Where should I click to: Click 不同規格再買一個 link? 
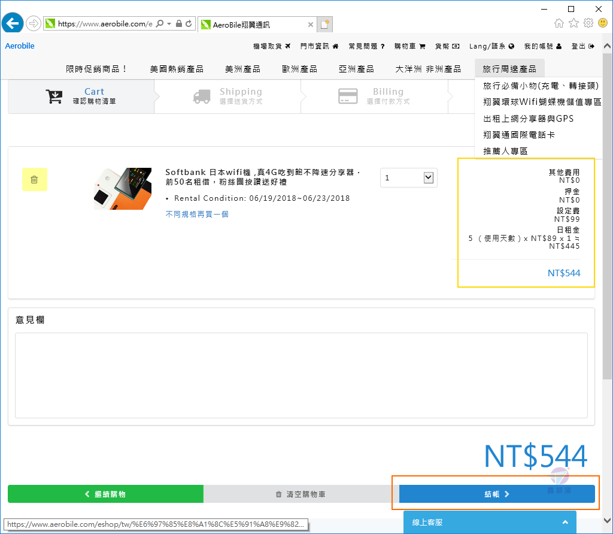pyautogui.click(x=196, y=214)
